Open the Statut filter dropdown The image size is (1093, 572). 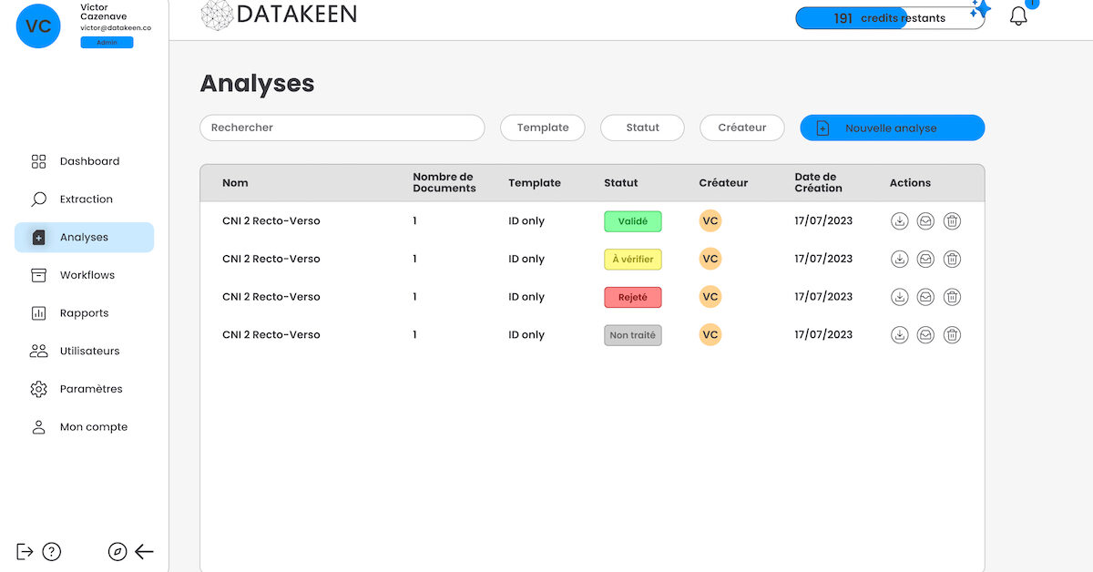pos(642,128)
